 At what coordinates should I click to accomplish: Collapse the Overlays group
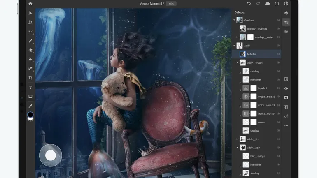click(x=234, y=20)
